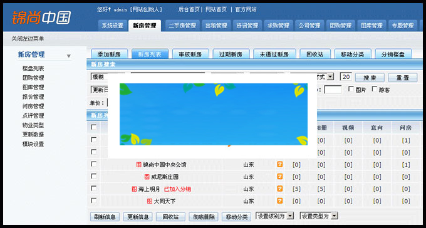Go to 资讯管理 tab
This screenshot has width=426, height=228.
[247, 26]
